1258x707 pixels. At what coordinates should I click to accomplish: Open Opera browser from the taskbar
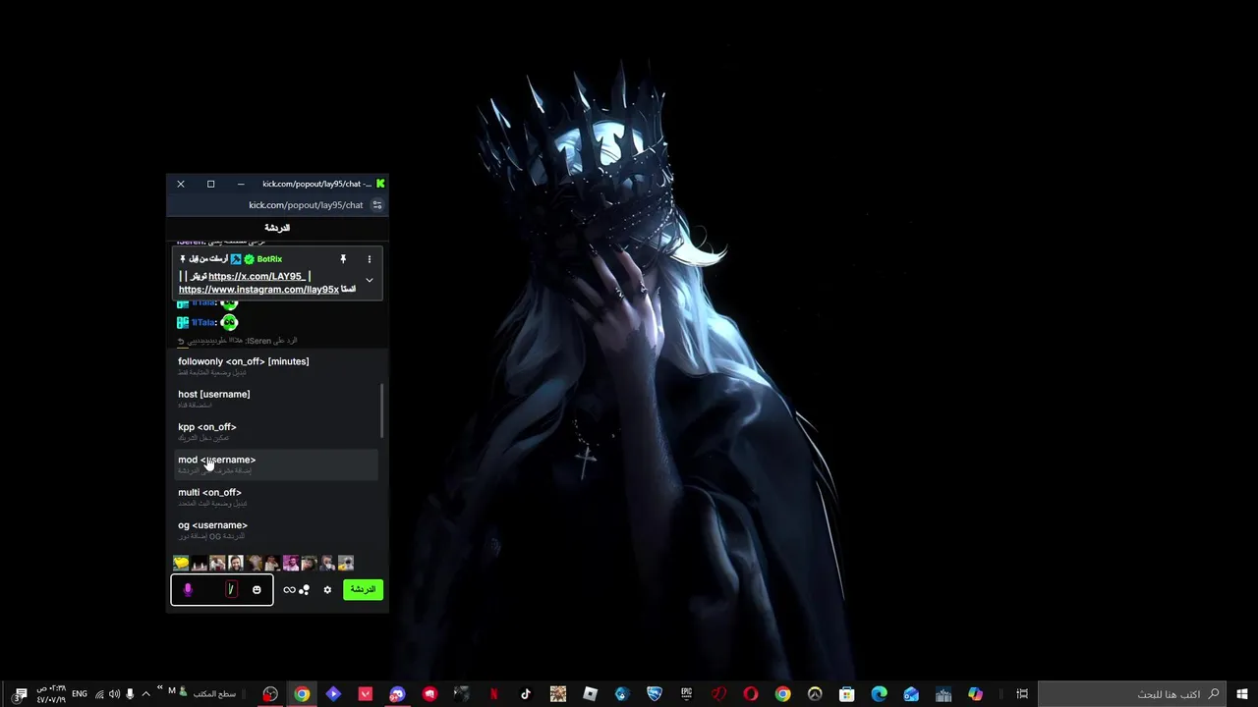tap(751, 694)
